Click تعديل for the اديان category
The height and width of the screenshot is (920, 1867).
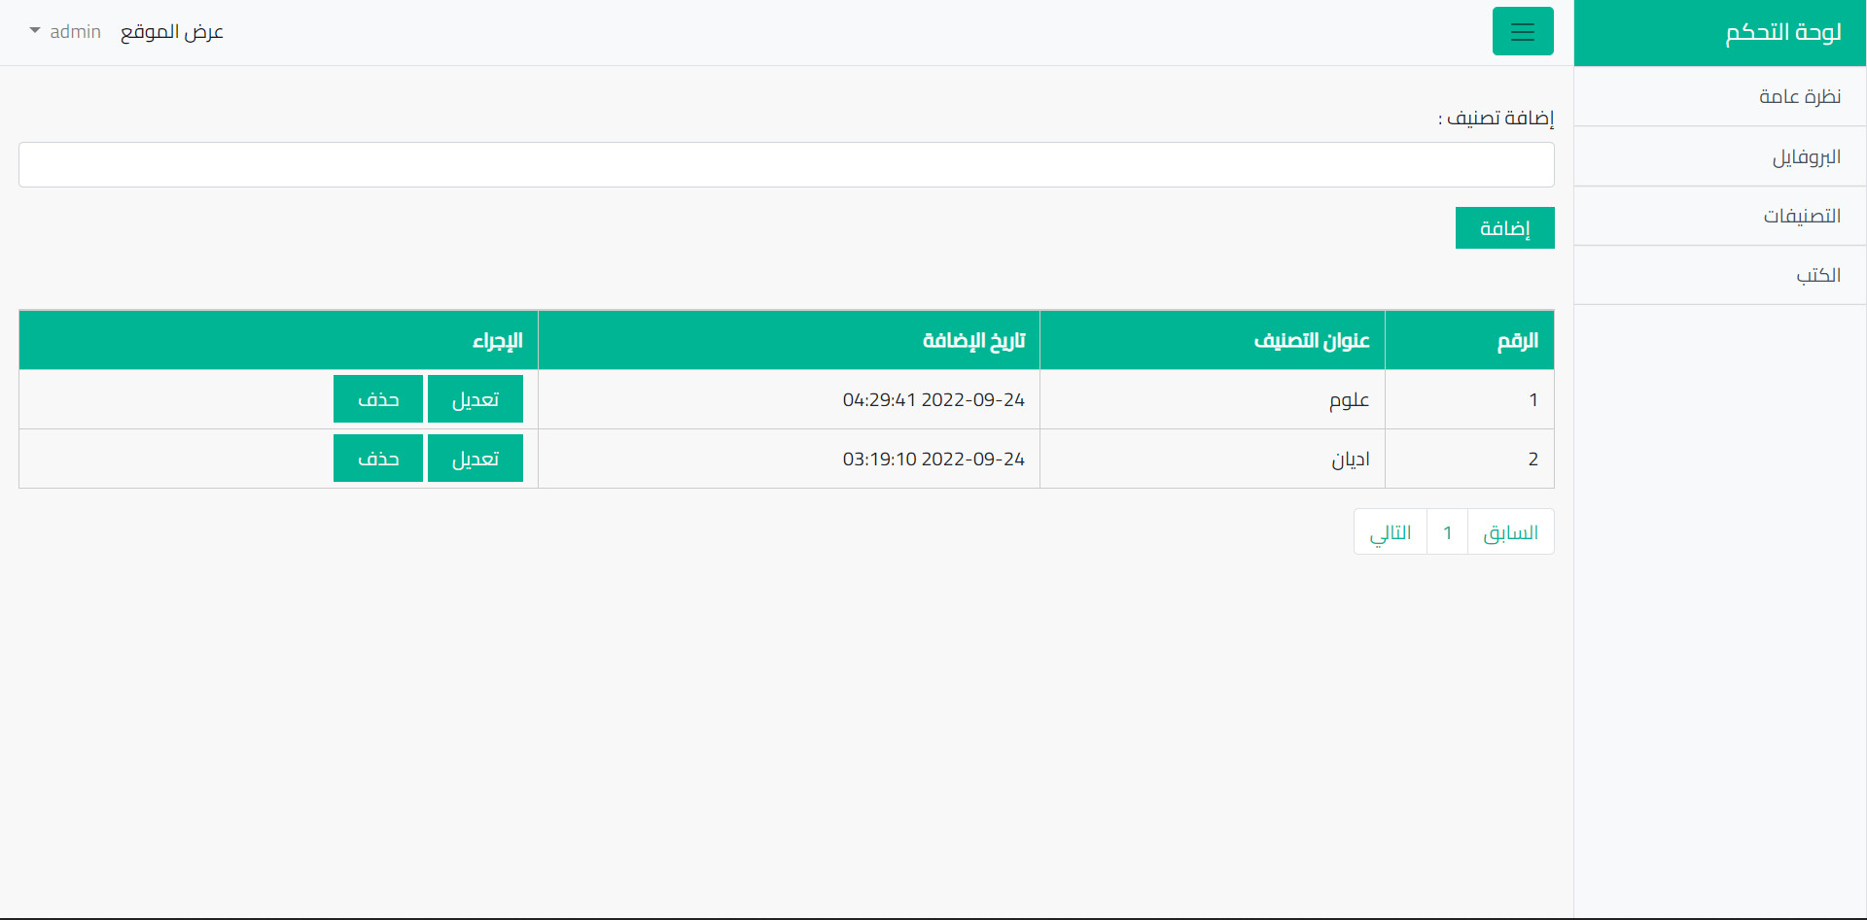[476, 458]
